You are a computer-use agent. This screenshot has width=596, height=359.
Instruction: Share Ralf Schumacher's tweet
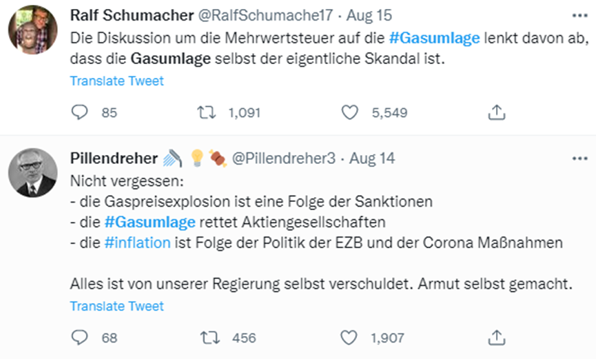tap(496, 112)
